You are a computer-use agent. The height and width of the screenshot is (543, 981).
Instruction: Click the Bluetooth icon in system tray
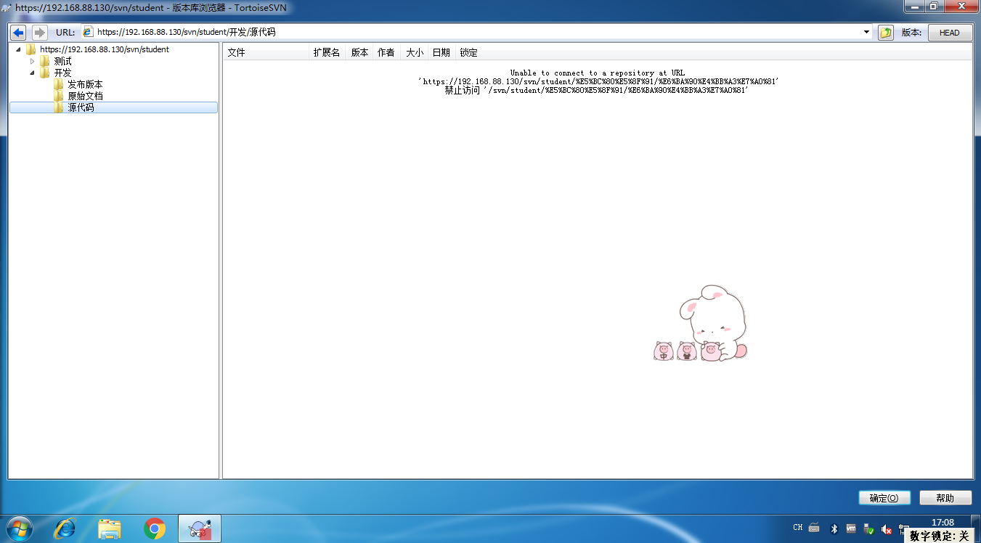[x=833, y=528]
